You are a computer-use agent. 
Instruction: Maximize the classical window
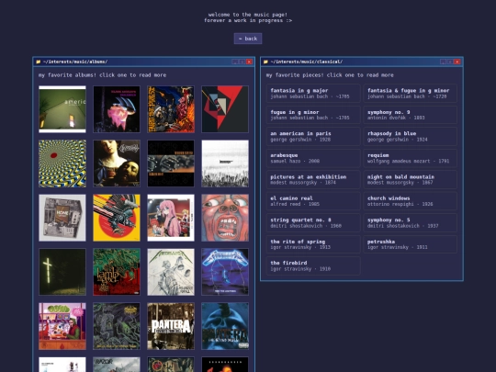click(450, 62)
